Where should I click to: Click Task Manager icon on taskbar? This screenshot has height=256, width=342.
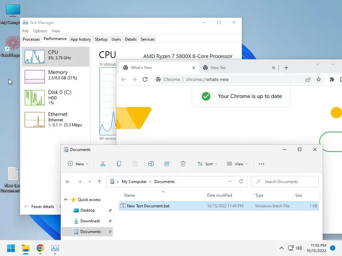coord(55,248)
